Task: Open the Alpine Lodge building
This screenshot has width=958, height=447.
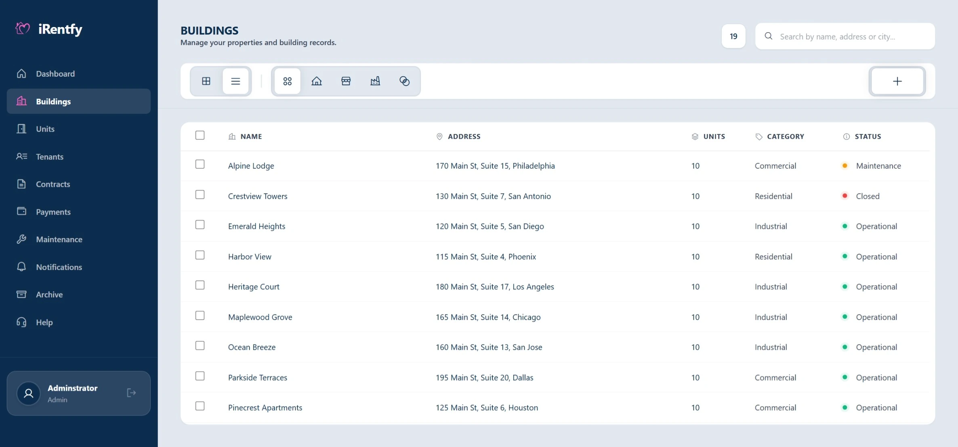Action: tap(251, 166)
